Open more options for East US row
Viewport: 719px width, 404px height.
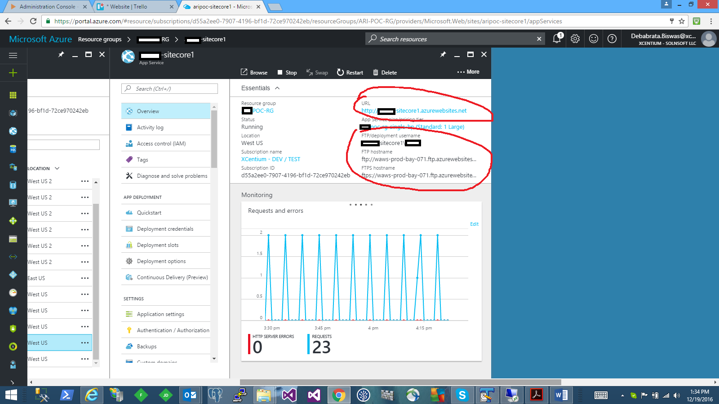click(84, 278)
